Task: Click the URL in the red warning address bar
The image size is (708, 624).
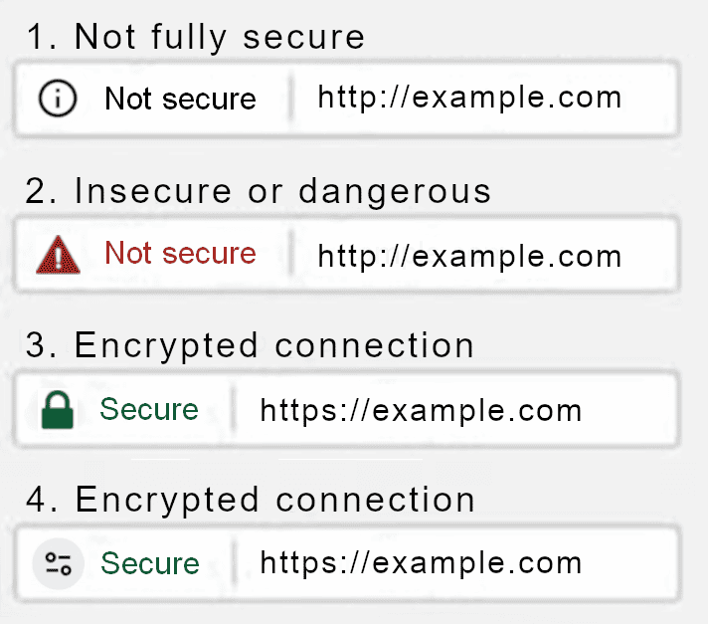Action: (469, 255)
